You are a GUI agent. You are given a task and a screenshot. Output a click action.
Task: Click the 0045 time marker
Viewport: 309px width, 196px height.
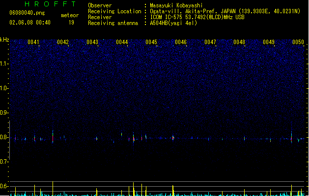151,42
